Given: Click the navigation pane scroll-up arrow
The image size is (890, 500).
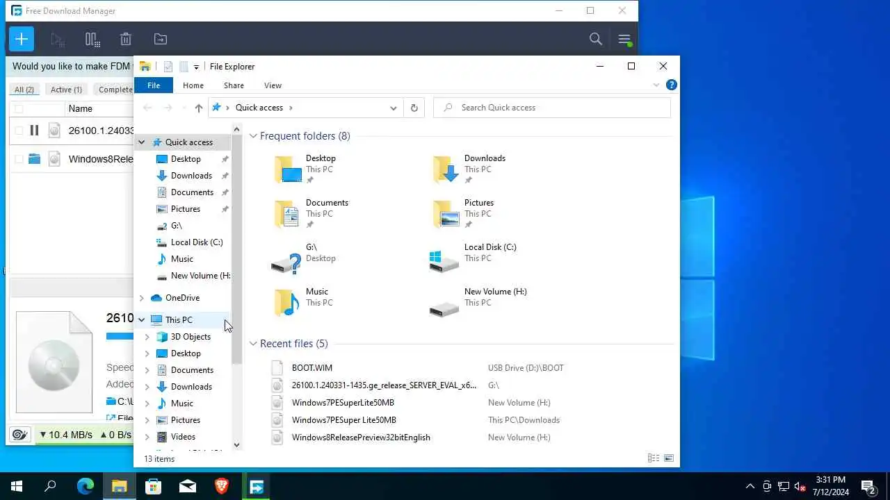Looking at the screenshot, I should click(236, 129).
